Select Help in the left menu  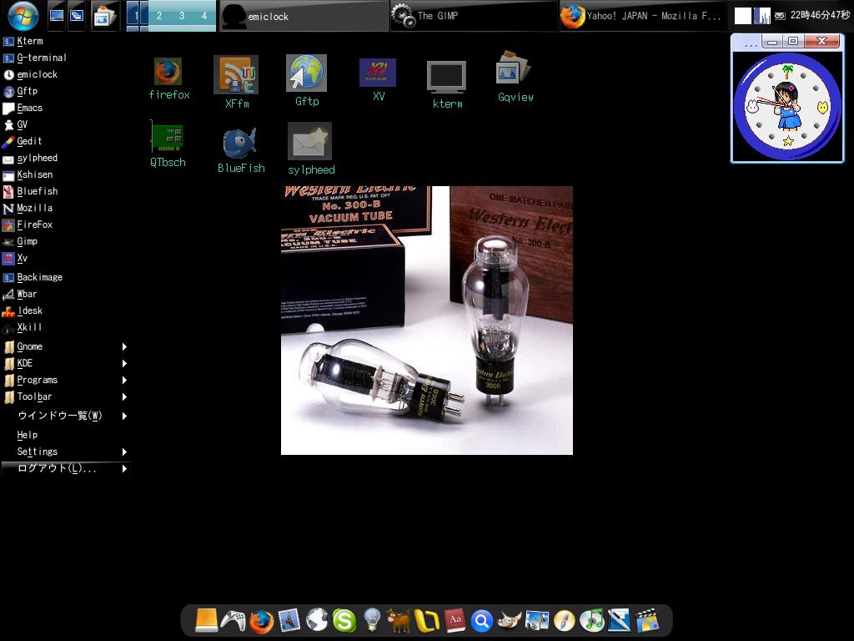pos(27,435)
